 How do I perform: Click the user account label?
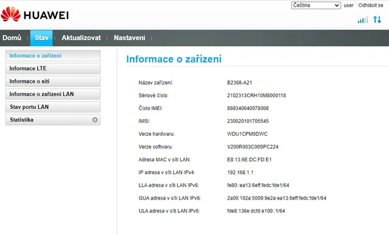point(349,5)
